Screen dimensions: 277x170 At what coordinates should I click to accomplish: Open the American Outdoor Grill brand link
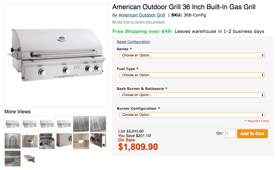[142, 15]
